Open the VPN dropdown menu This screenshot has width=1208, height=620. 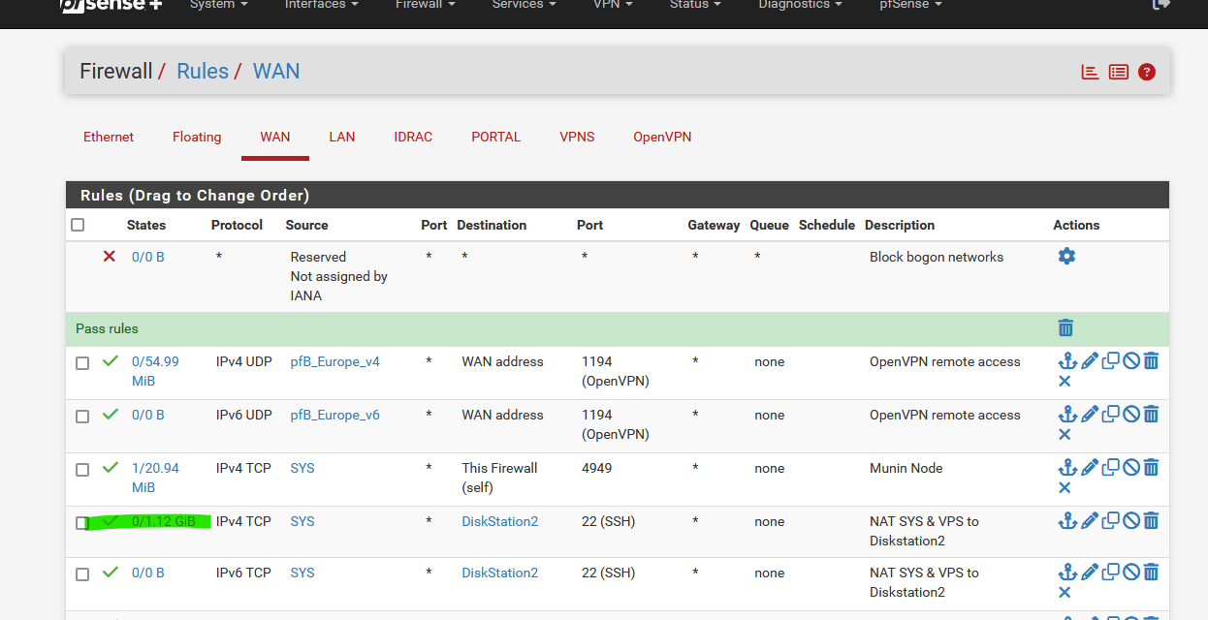point(613,5)
